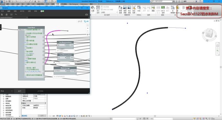Click the Dynamo save file icon
222x120 pixels.
(11, 14)
